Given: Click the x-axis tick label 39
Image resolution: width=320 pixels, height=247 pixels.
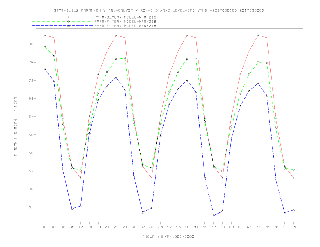Looking at the screenshot, I should (160, 227).
